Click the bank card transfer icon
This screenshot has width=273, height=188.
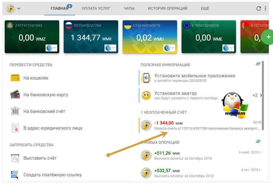point(15,95)
